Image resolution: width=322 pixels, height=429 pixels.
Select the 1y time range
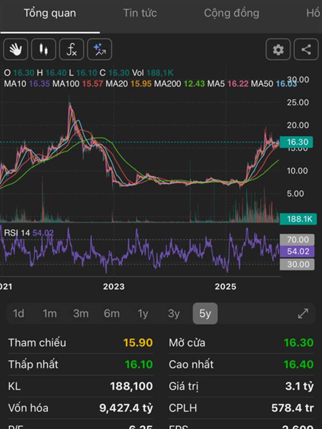[x=143, y=314]
